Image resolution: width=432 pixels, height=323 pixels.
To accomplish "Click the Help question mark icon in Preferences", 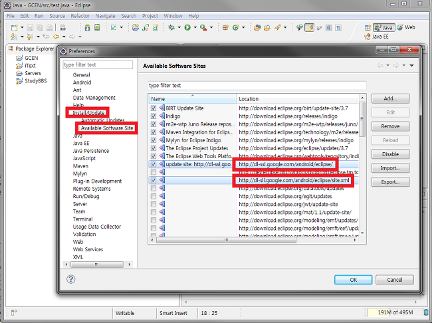I will [71, 279].
